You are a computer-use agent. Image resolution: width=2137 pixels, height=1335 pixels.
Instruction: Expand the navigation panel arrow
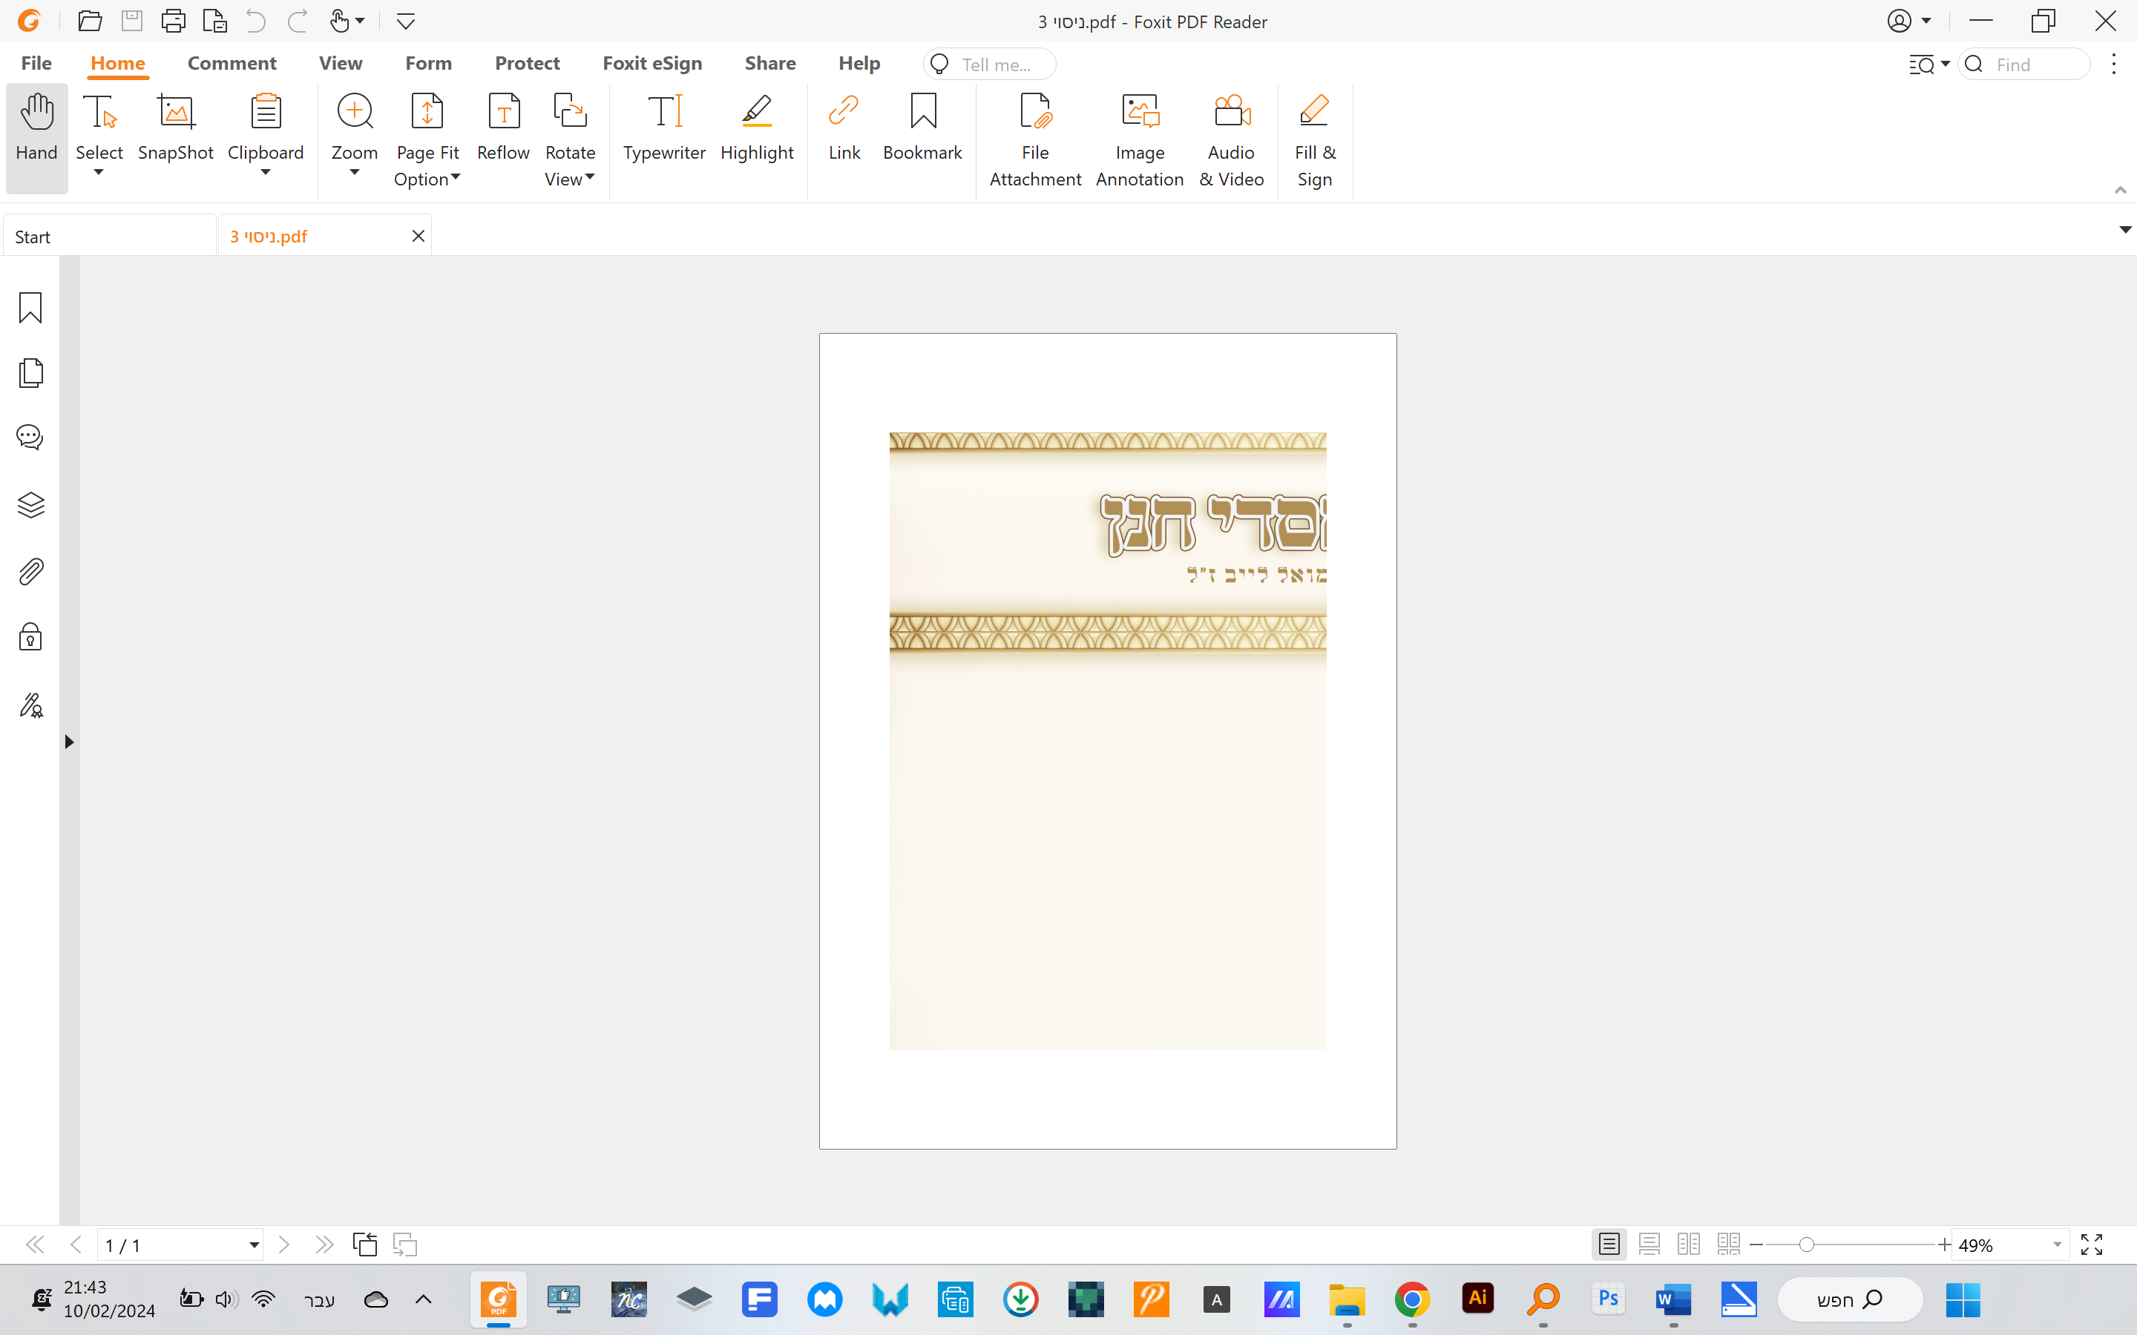[69, 742]
